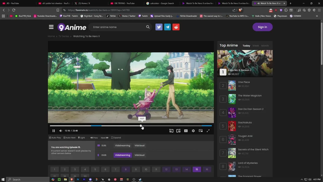The height and width of the screenshot is (182, 323).
Task: Select episode 1
Action: tap(55, 169)
